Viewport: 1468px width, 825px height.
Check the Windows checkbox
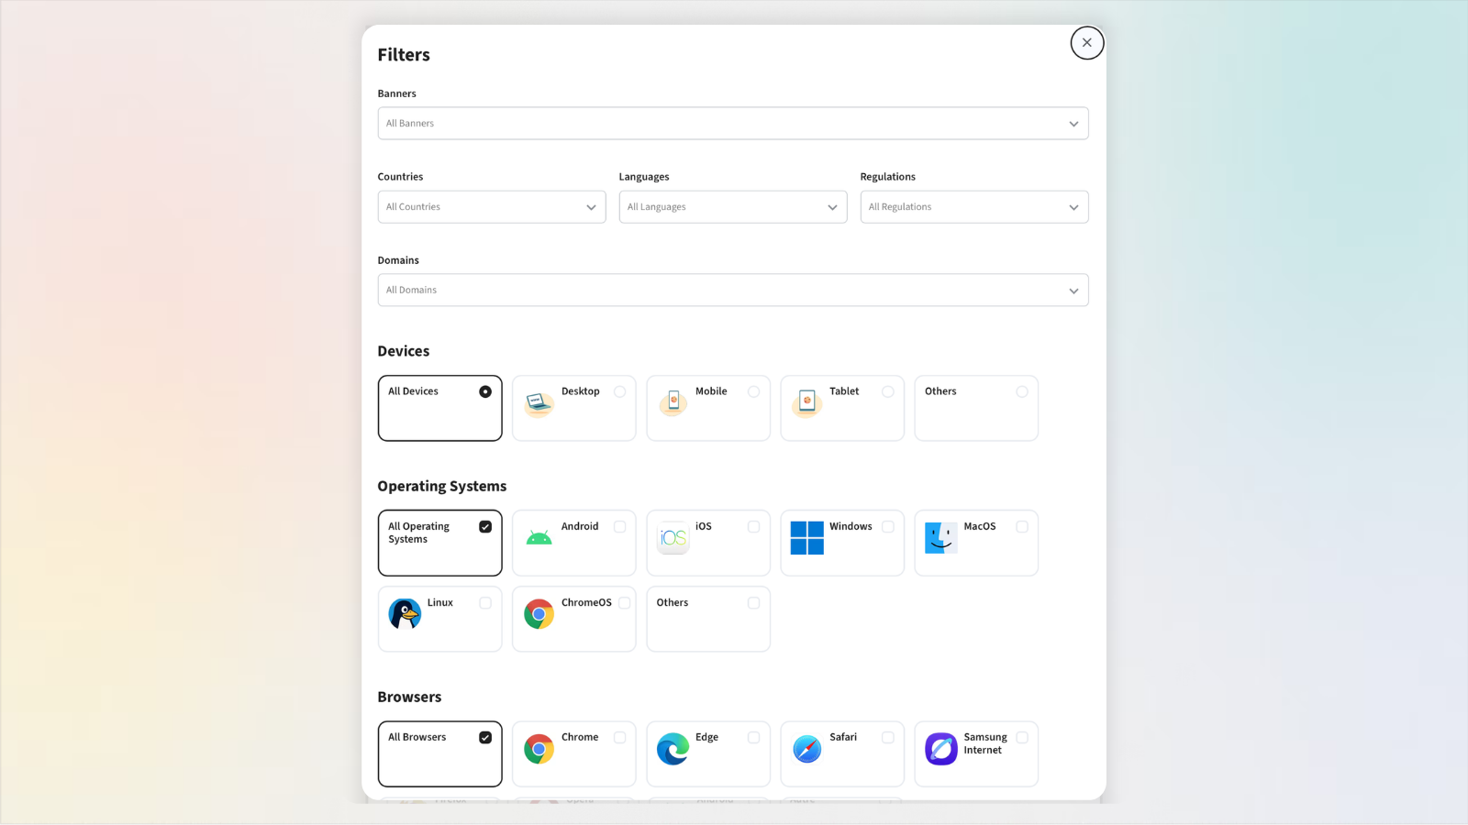coord(888,527)
